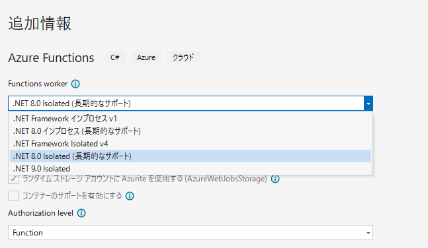Open the Functions worker info icon
428x248 pixels.
(75, 84)
